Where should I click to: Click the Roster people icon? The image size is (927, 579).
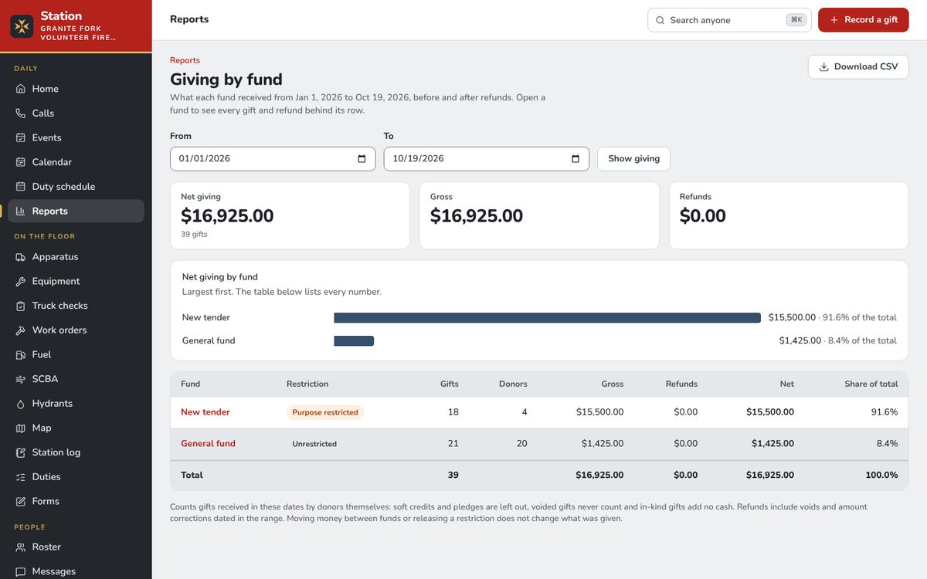tap(21, 547)
